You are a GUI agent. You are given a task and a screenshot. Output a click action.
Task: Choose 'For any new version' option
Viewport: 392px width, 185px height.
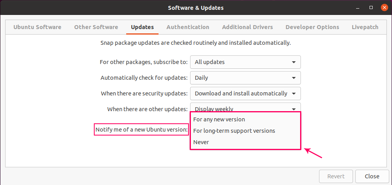[x=219, y=119]
